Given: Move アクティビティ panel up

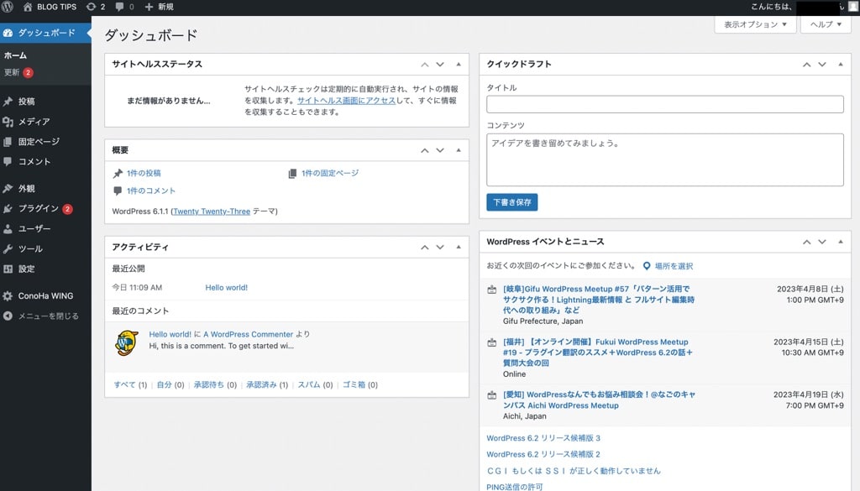Looking at the screenshot, I should coord(424,247).
